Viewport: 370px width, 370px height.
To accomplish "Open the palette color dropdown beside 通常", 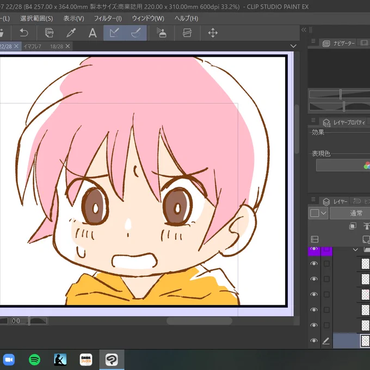I will point(318,213).
